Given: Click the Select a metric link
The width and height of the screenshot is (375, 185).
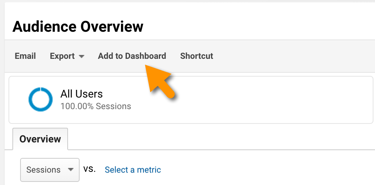Looking at the screenshot, I should pos(133,170).
